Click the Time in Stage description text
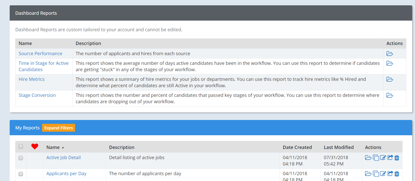Viewport: 415px width, 181px height. click(x=228, y=66)
